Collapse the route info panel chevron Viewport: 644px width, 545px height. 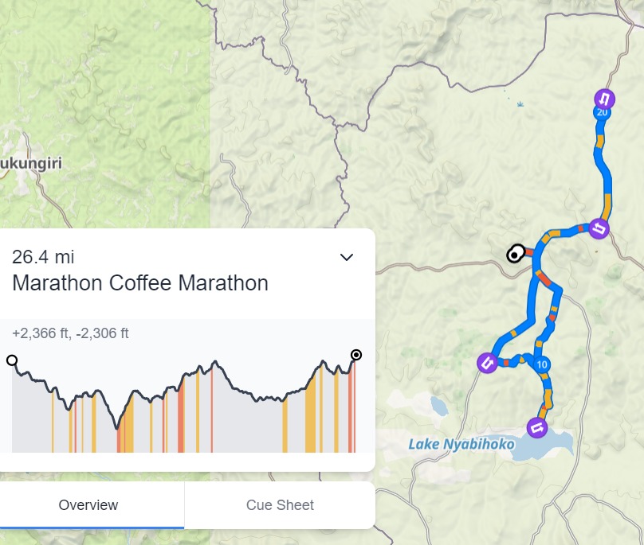coord(347,257)
